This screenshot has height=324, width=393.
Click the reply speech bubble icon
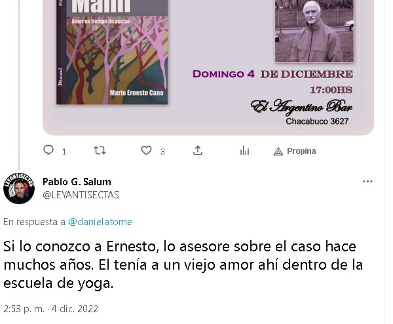click(48, 151)
